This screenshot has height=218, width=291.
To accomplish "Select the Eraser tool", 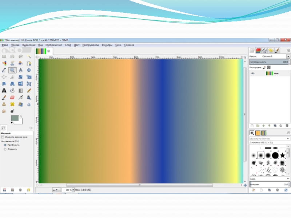I will click(x=12, y=97).
